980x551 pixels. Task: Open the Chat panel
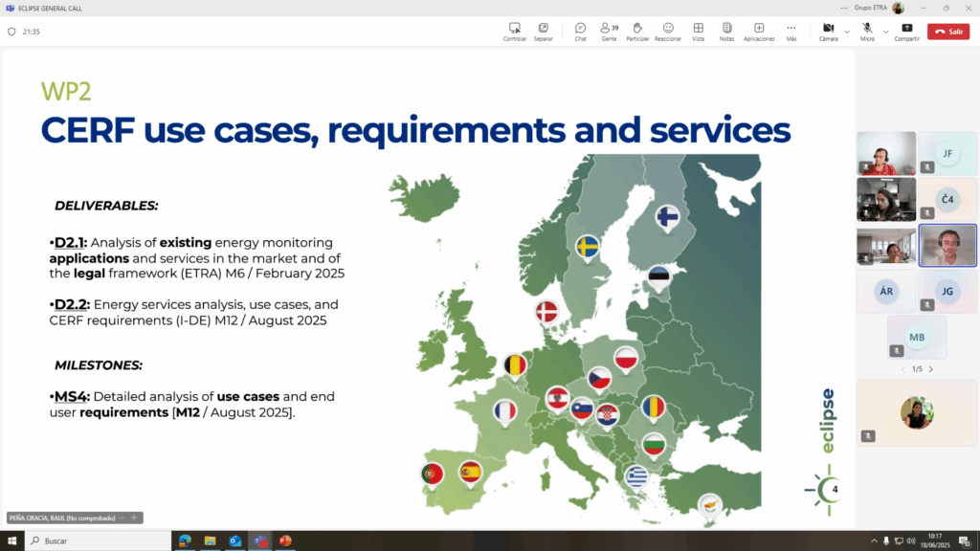coord(580,32)
